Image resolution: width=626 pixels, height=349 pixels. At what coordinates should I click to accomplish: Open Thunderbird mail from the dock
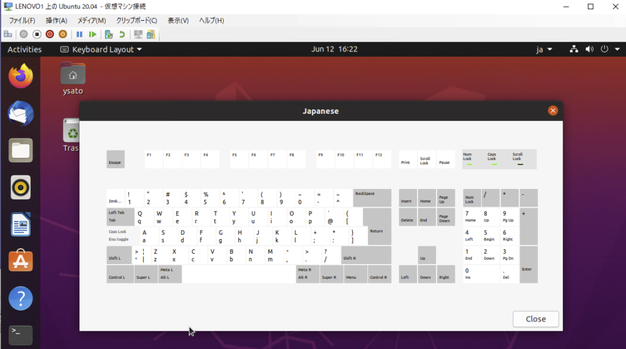click(x=20, y=114)
